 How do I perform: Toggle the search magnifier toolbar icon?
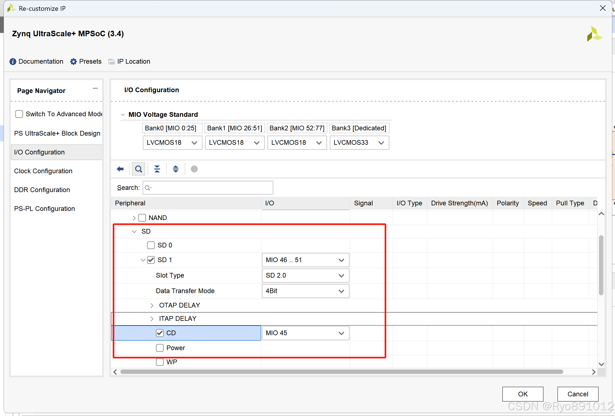[x=138, y=169]
